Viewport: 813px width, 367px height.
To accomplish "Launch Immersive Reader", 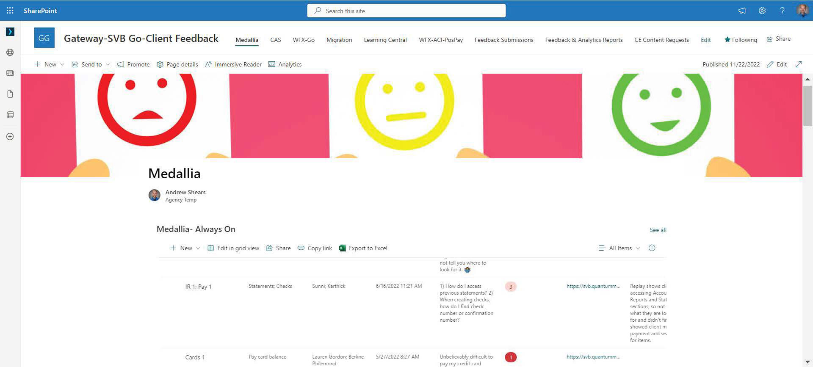I will pos(233,64).
